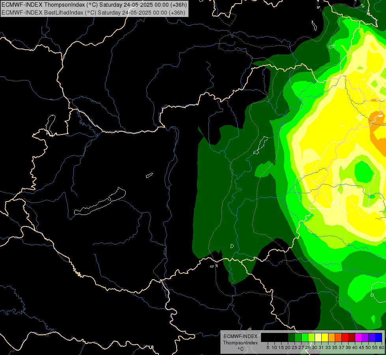The image size is (386, 355).
Task: Select the red 37–39 legend swatch
Action: (x=345, y=337)
